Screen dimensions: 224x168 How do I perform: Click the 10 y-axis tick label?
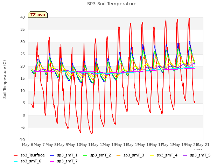click(22, 91)
